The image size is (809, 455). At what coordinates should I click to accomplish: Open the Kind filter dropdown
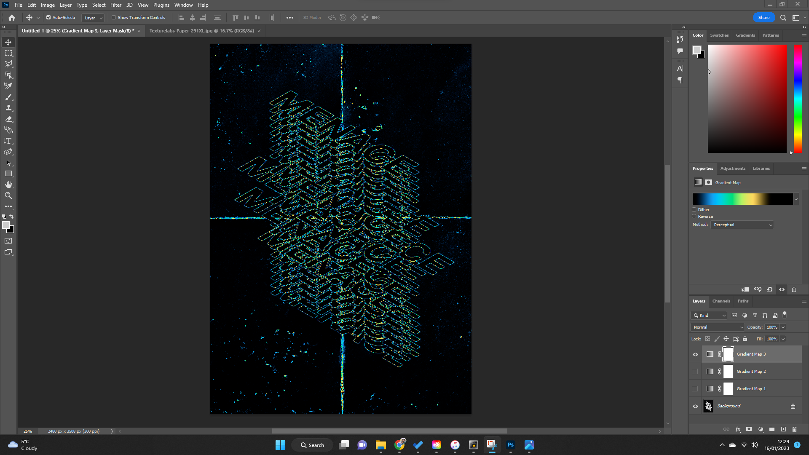708,315
